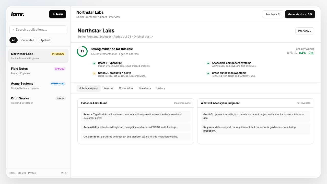Click the +23 keyword gain badge

311,53
